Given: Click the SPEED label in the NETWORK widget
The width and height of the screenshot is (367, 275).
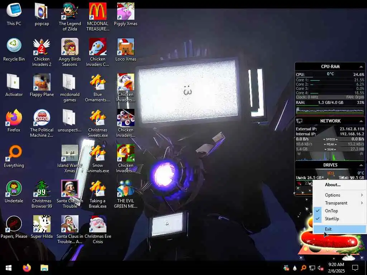Looking at the screenshot, I should [330, 139].
